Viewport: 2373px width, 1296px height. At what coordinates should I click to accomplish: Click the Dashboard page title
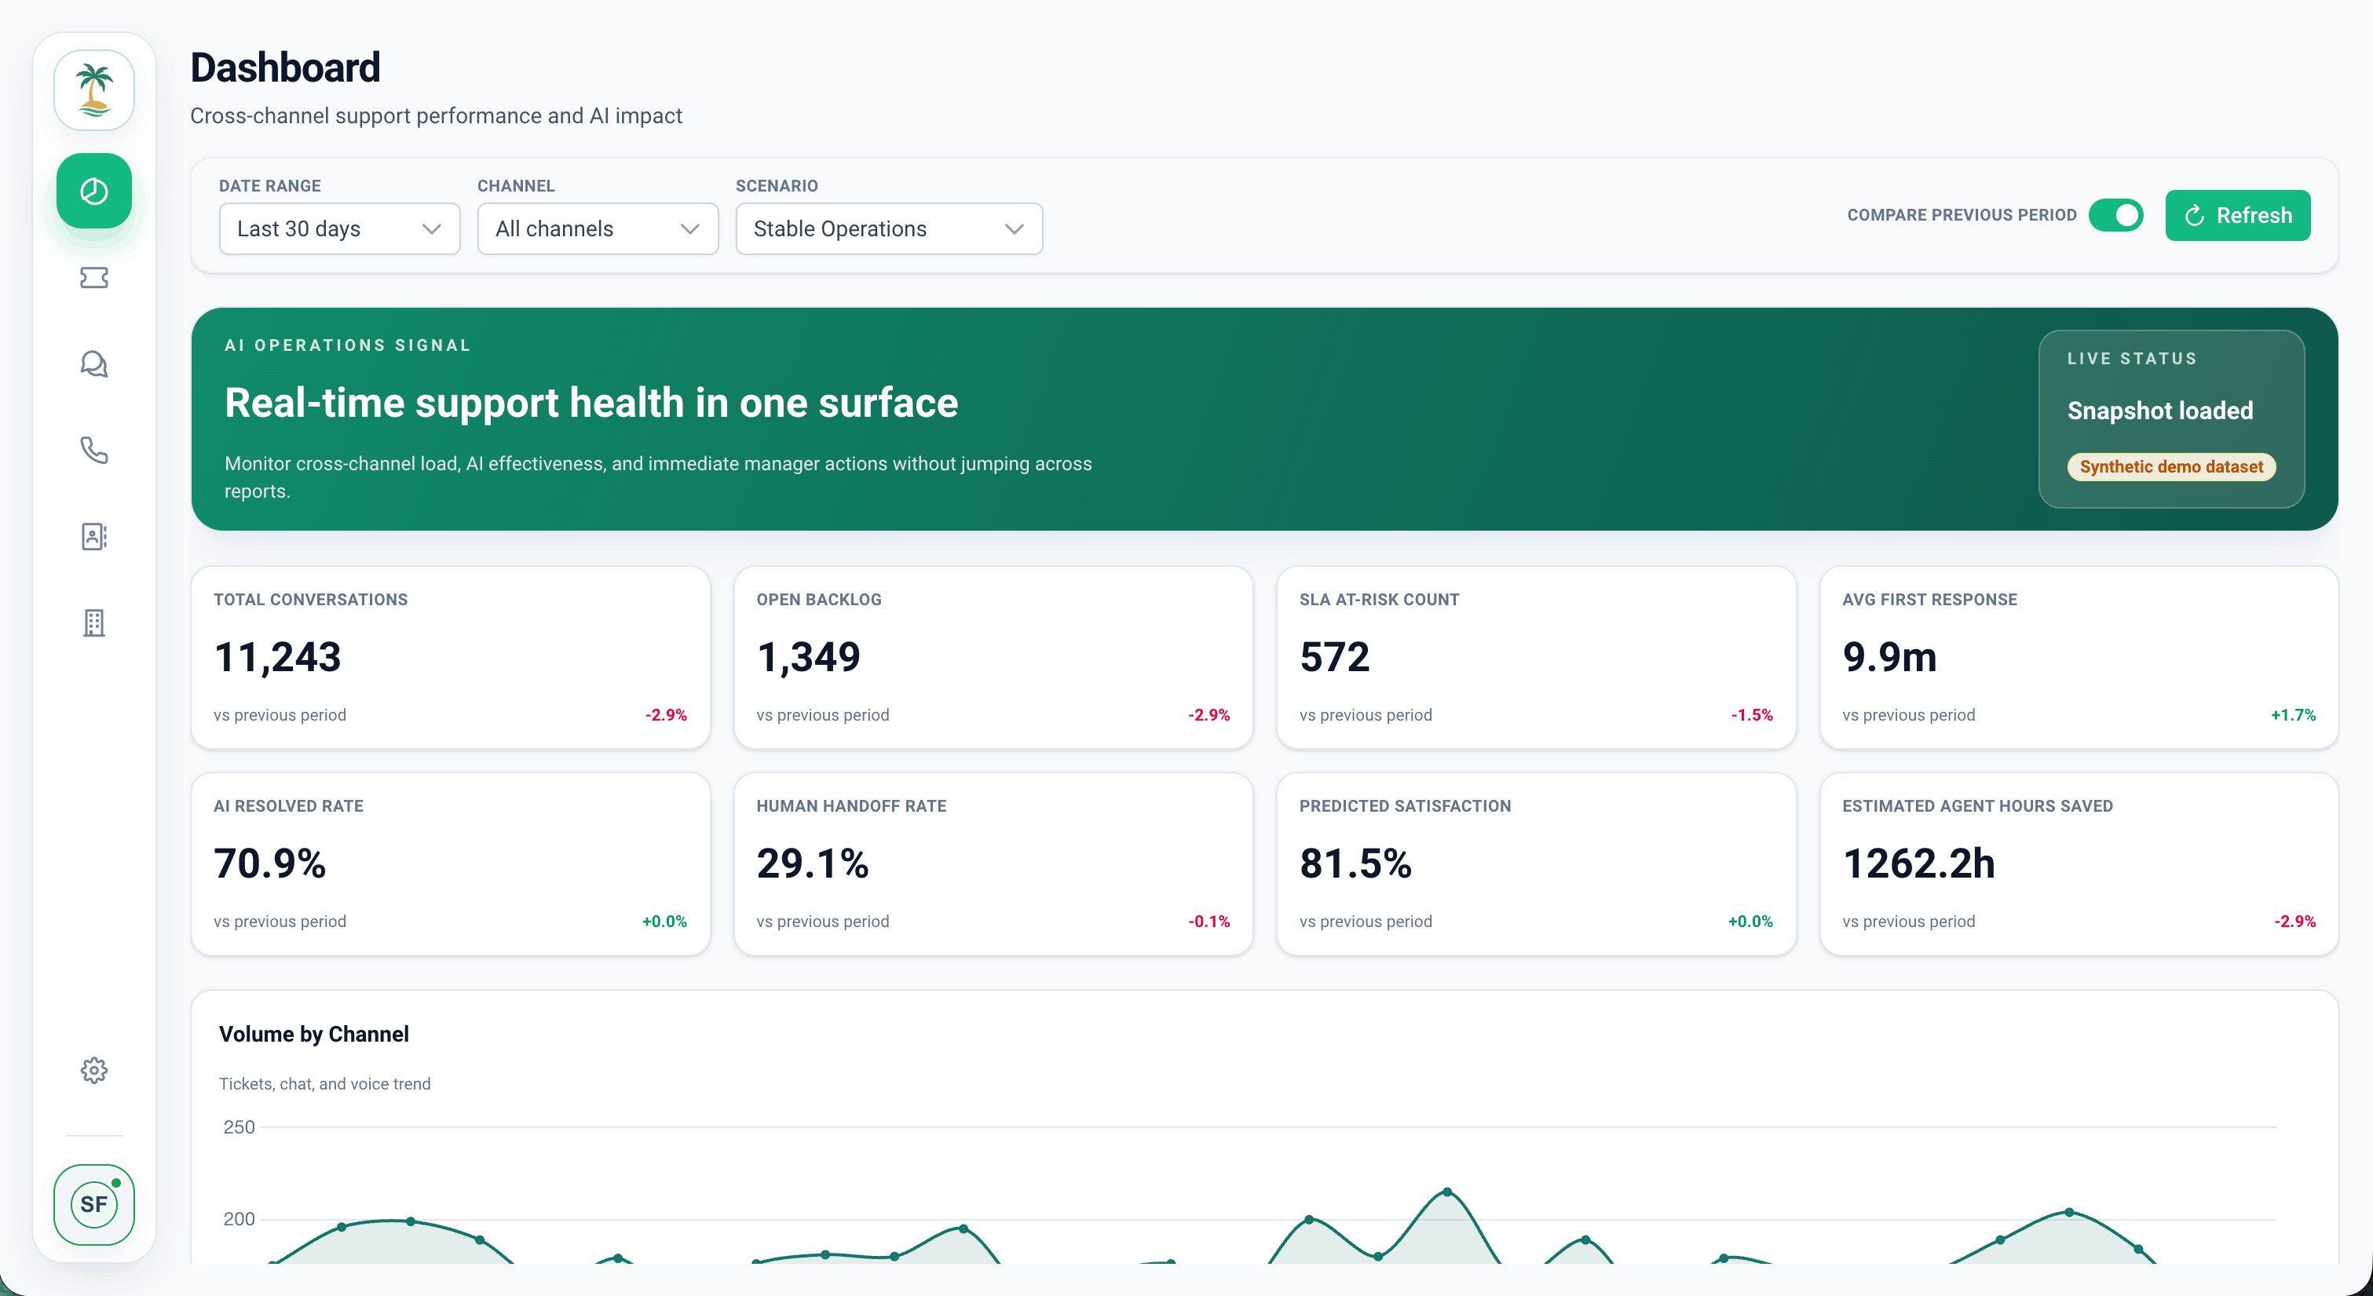click(284, 68)
